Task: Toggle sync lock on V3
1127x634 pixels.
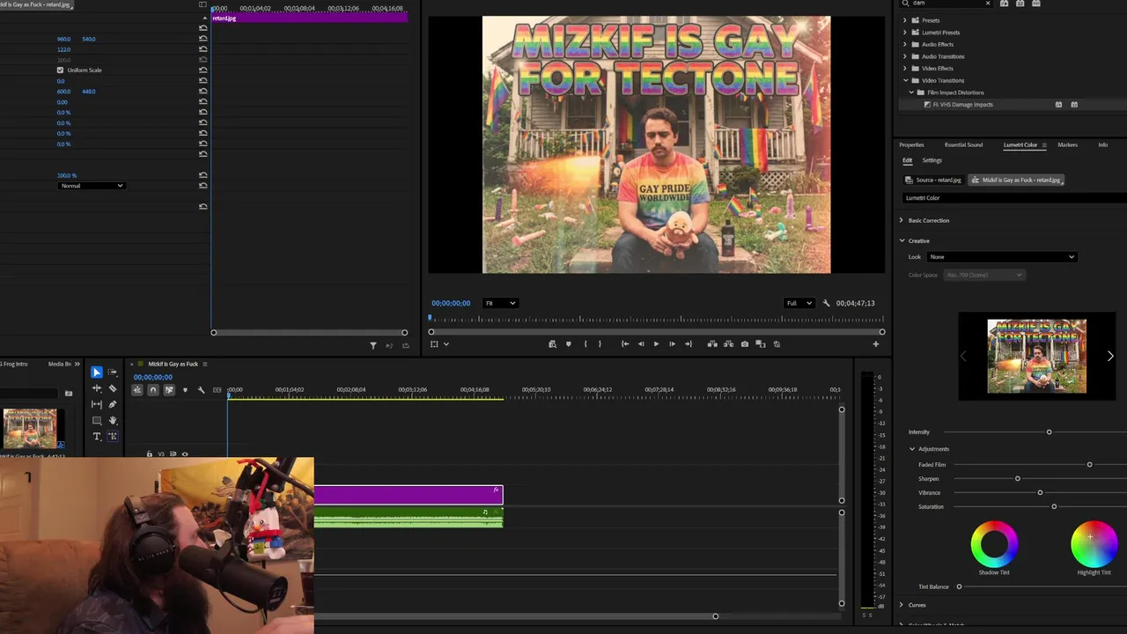Action: coord(173,454)
